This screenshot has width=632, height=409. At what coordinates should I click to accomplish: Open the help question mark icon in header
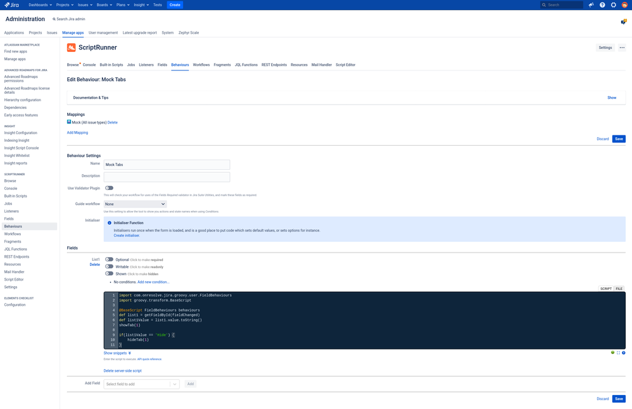[602, 5]
